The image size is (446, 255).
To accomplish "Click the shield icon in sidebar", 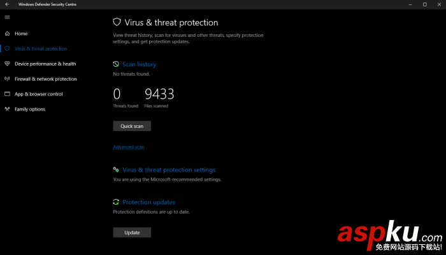I will pyautogui.click(x=7, y=48).
